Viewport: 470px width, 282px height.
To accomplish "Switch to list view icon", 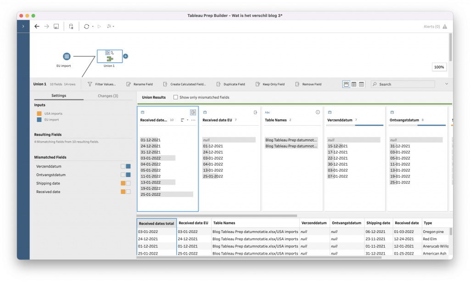I will point(362,84).
